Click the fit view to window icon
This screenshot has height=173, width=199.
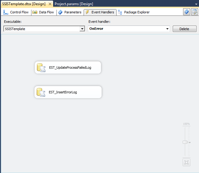pos(186,162)
